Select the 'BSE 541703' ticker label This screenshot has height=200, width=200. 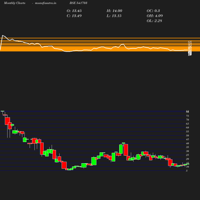(78, 3)
